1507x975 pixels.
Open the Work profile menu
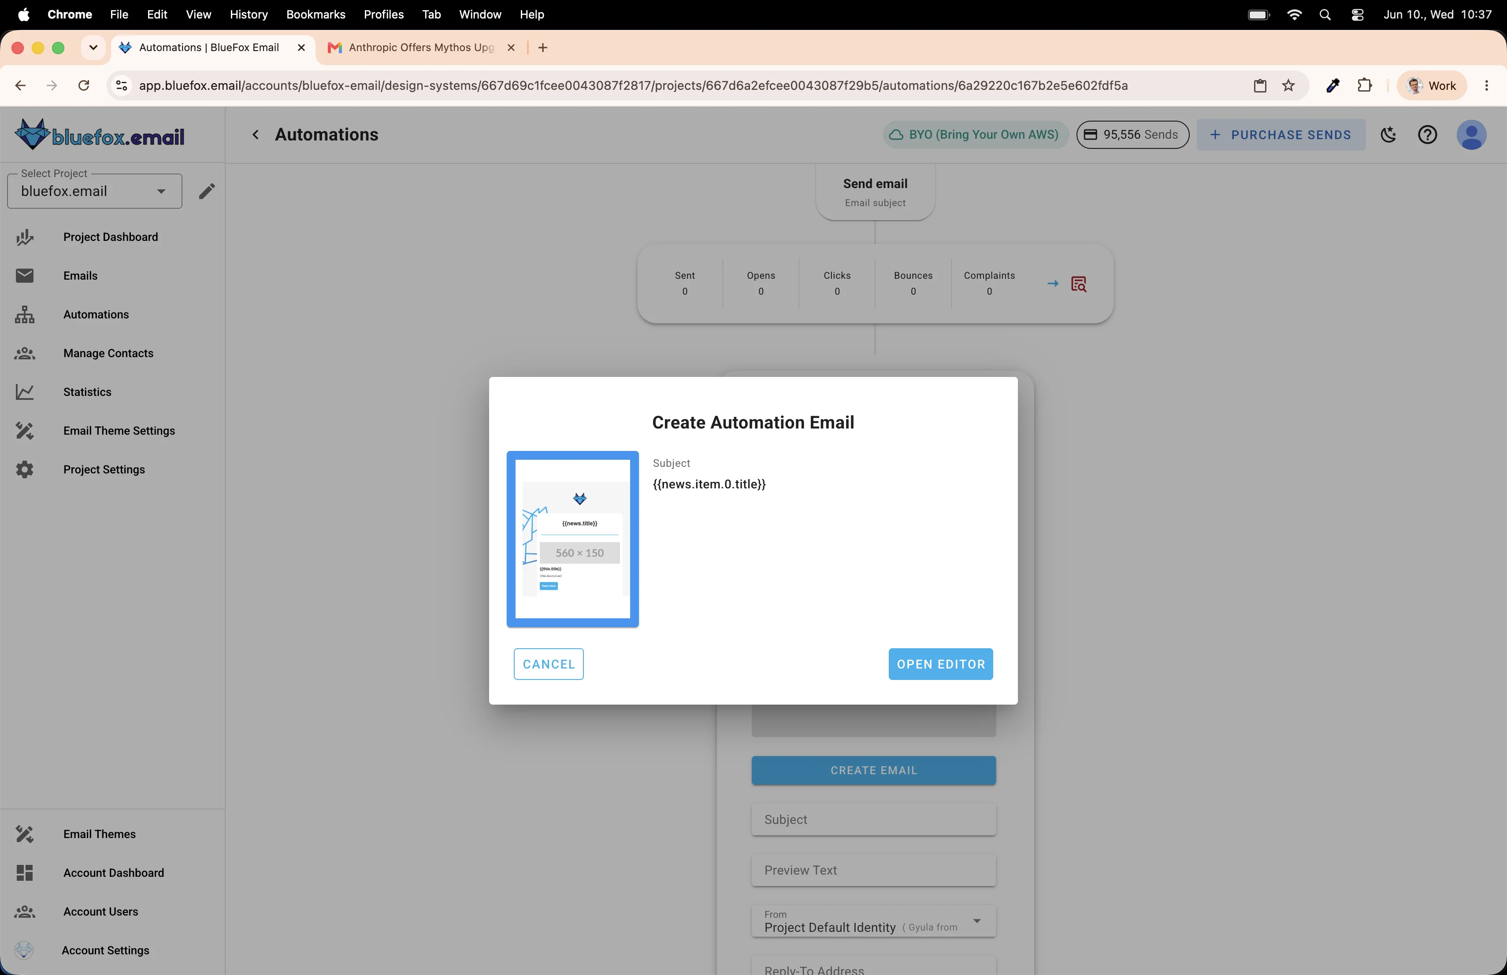point(1432,85)
